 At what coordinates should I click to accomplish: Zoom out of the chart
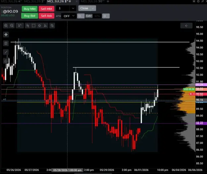[12, 26]
